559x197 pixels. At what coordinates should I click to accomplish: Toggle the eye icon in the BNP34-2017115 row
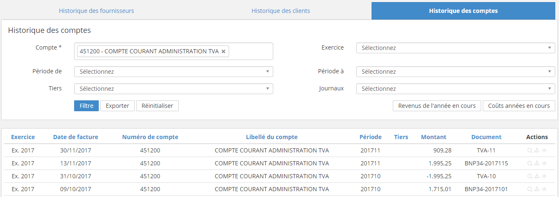click(544, 164)
